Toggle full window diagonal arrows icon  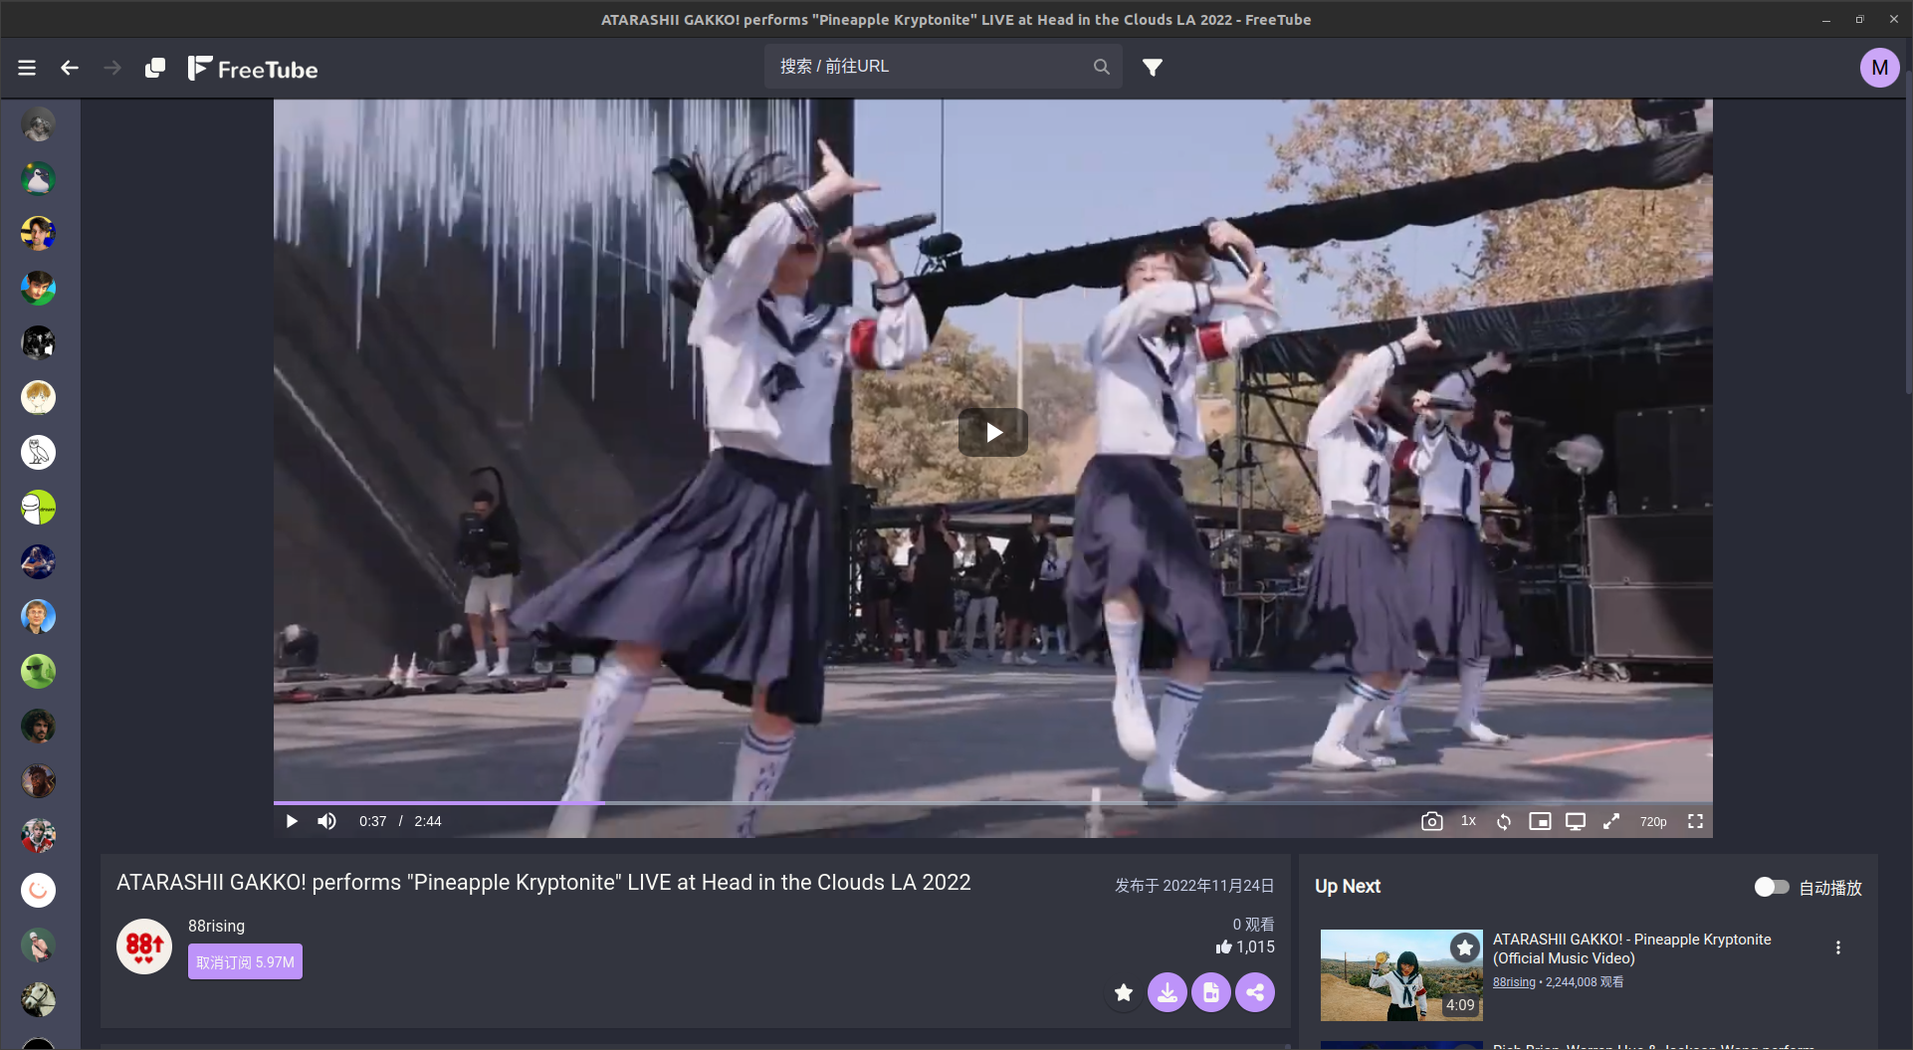(x=1611, y=821)
